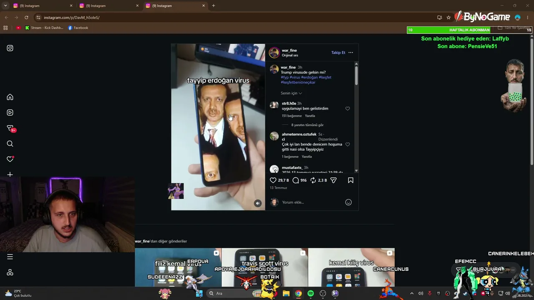Like the war_fine post
The height and width of the screenshot is (300, 534).
pos(273,180)
